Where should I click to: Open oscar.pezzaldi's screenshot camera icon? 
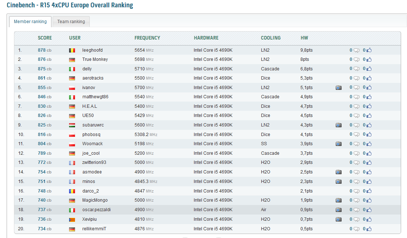click(x=339, y=210)
